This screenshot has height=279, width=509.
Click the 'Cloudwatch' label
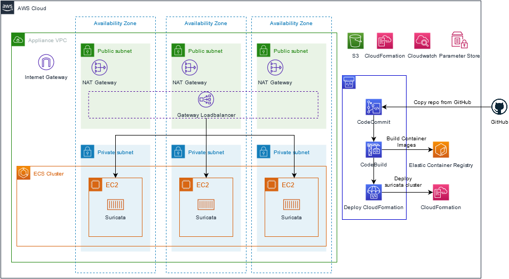422,56
